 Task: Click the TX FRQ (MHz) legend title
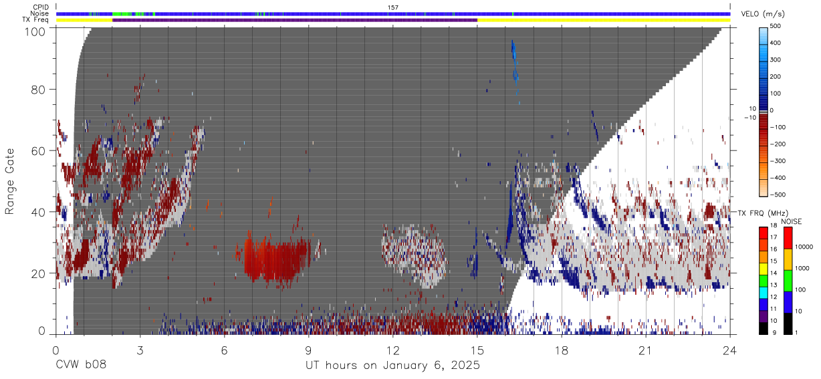pos(763,213)
